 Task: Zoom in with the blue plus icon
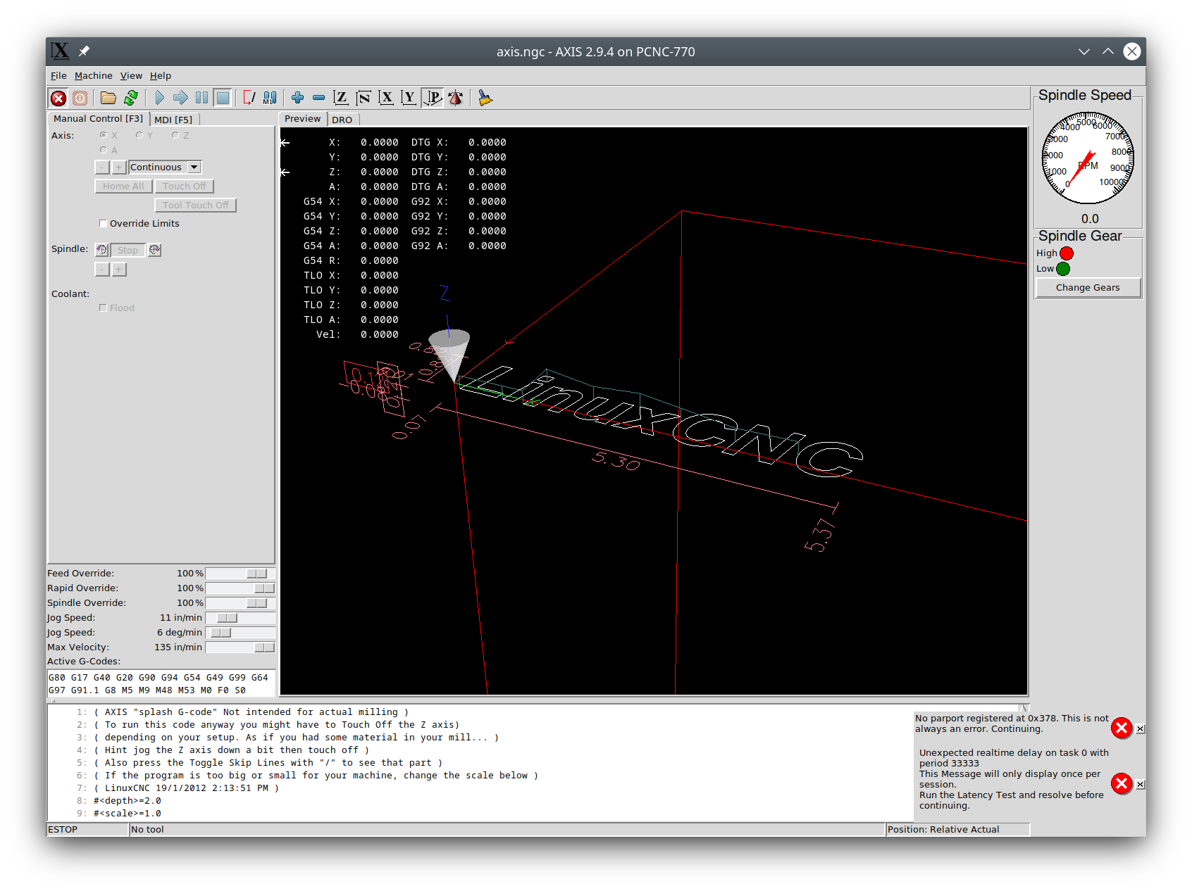pos(297,98)
